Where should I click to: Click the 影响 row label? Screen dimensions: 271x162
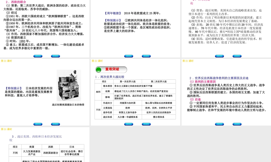pos(108,97)
